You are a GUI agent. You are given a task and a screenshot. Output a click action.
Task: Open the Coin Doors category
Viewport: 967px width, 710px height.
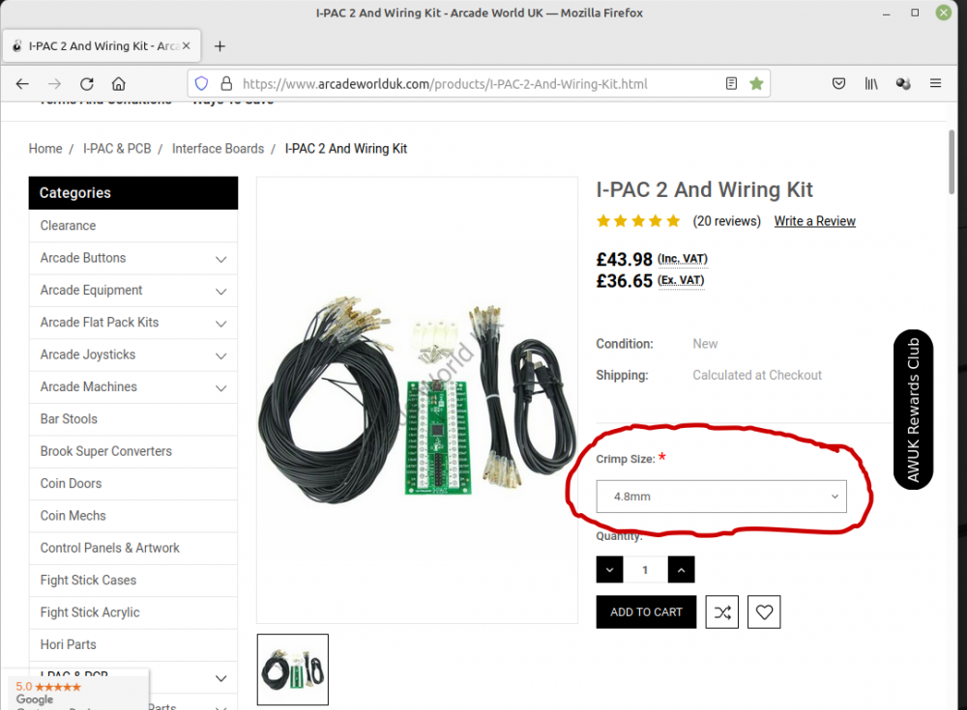(x=71, y=483)
